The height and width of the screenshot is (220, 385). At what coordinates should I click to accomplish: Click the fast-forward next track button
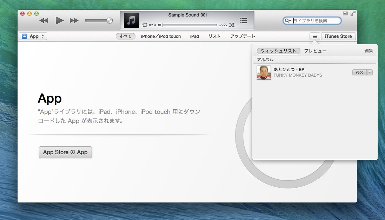pyautogui.click(x=74, y=21)
